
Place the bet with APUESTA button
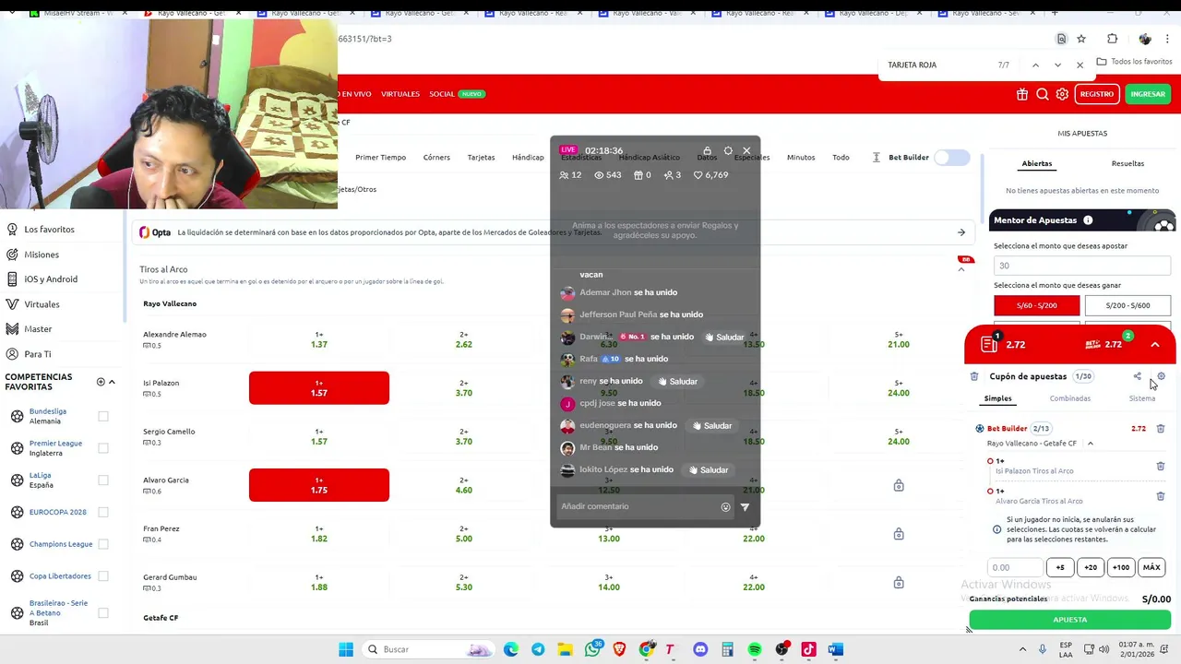point(1070,620)
